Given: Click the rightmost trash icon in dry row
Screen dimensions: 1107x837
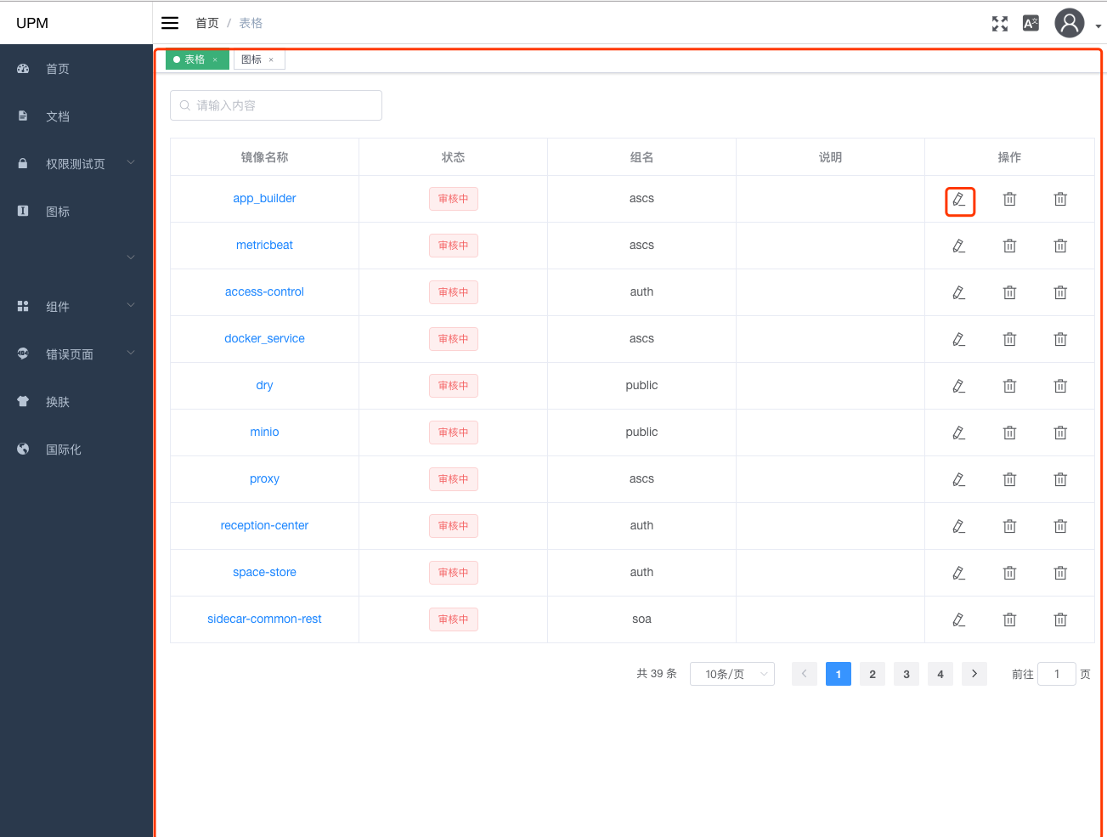Looking at the screenshot, I should [1060, 386].
